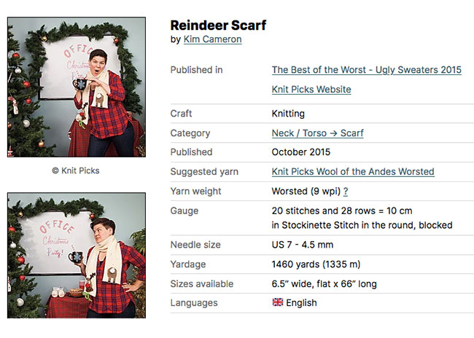Click the English language text
Image resolution: width=474 pixels, height=338 pixels.
301,303
